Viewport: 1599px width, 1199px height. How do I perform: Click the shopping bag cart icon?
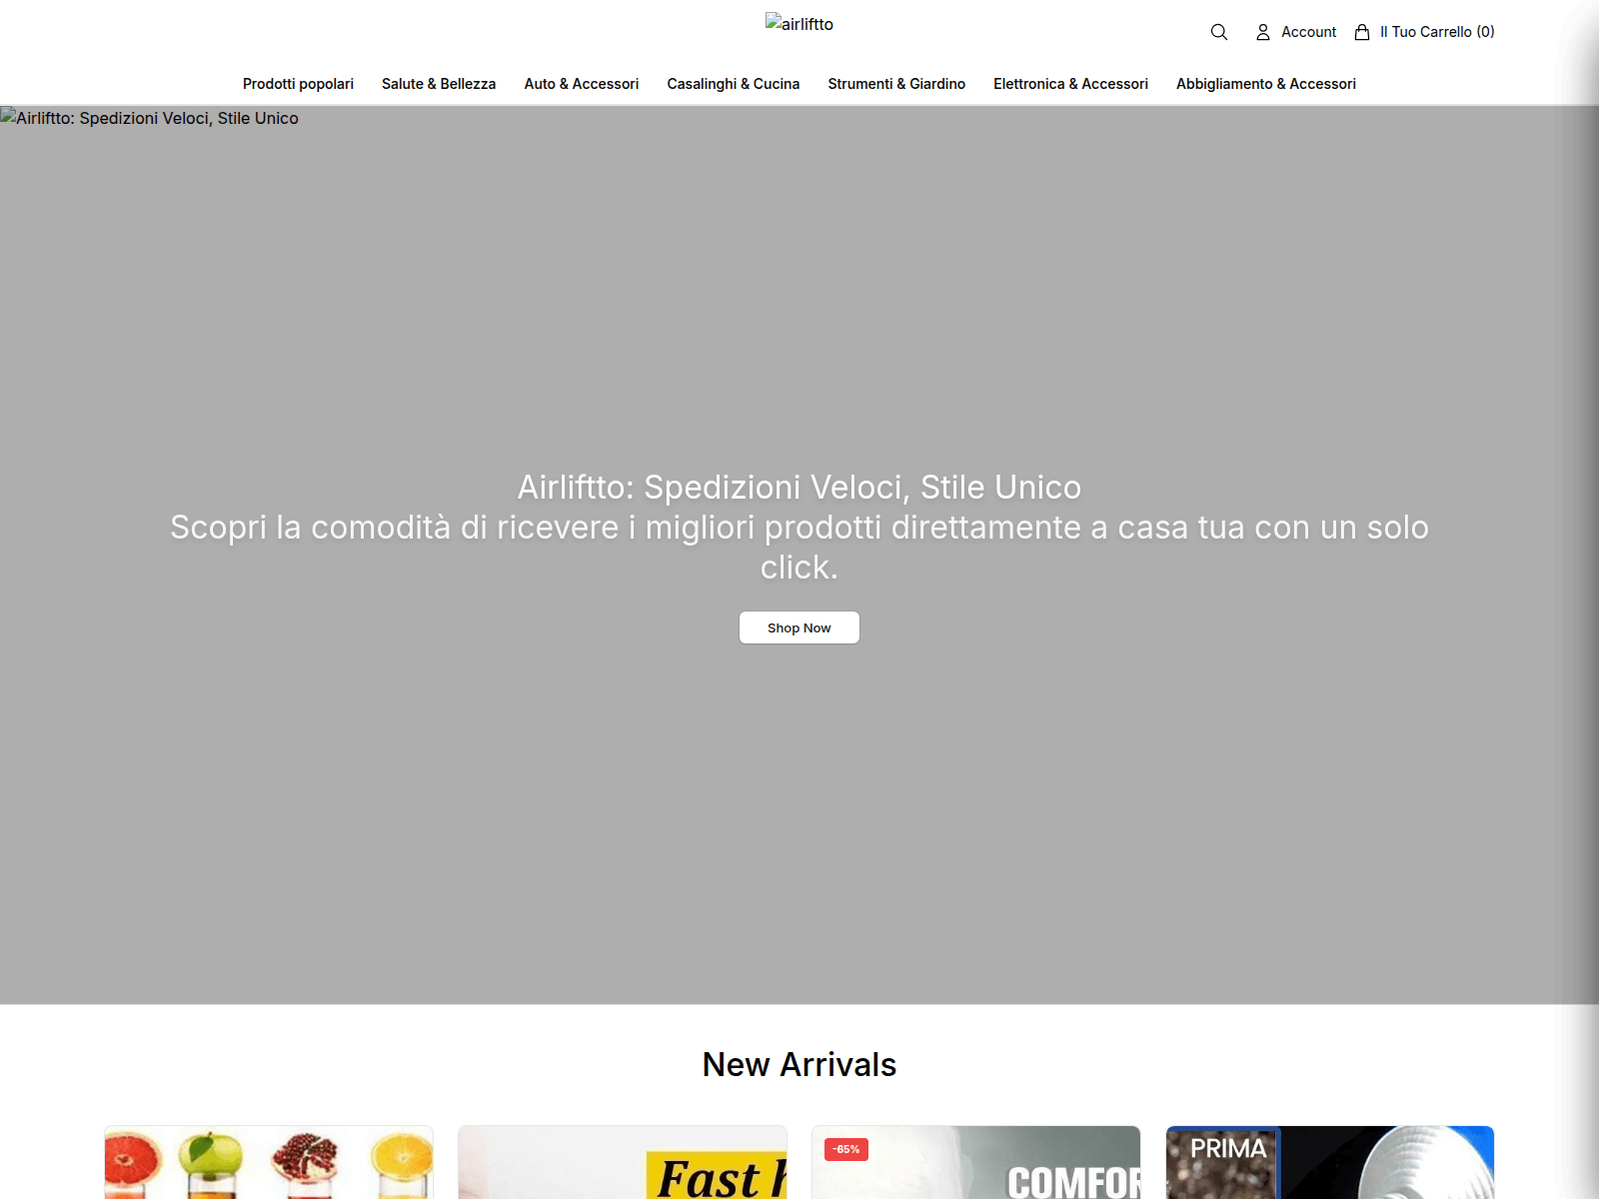[x=1362, y=32]
